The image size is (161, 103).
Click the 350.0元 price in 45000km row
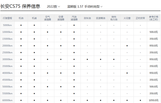click(x=154, y=80)
